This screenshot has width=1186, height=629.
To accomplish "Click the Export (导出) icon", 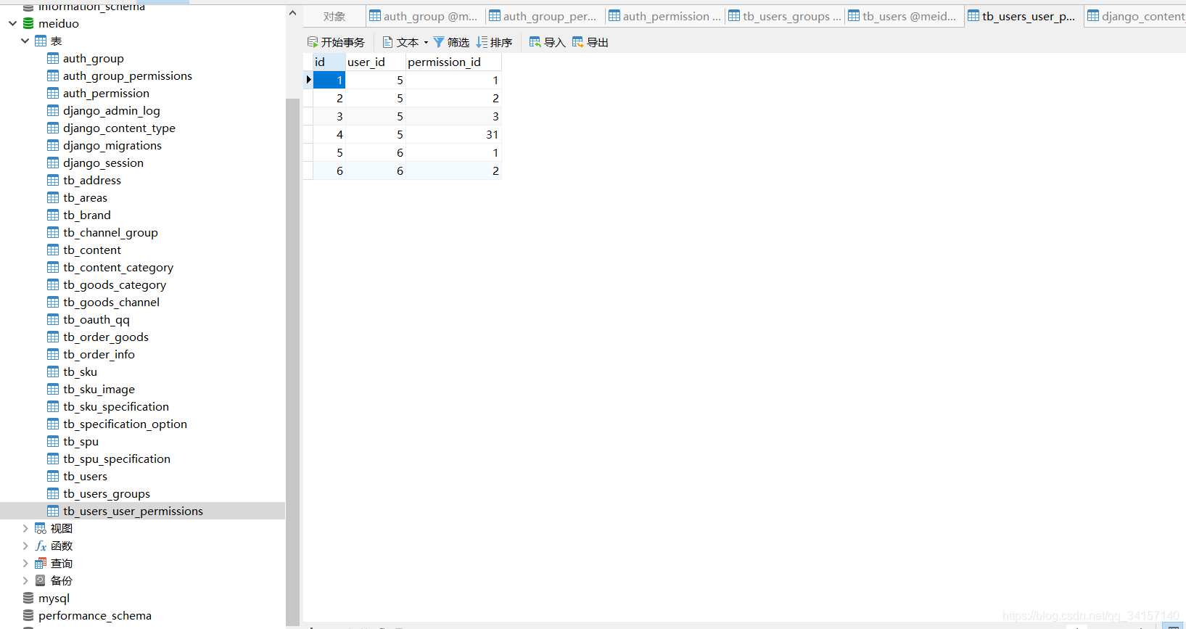I will tap(578, 42).
